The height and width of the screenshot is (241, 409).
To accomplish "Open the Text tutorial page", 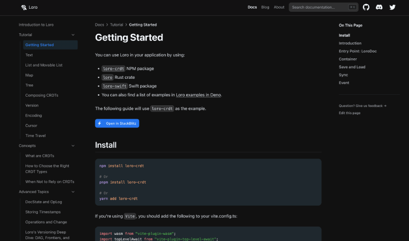I will point(29,55).
